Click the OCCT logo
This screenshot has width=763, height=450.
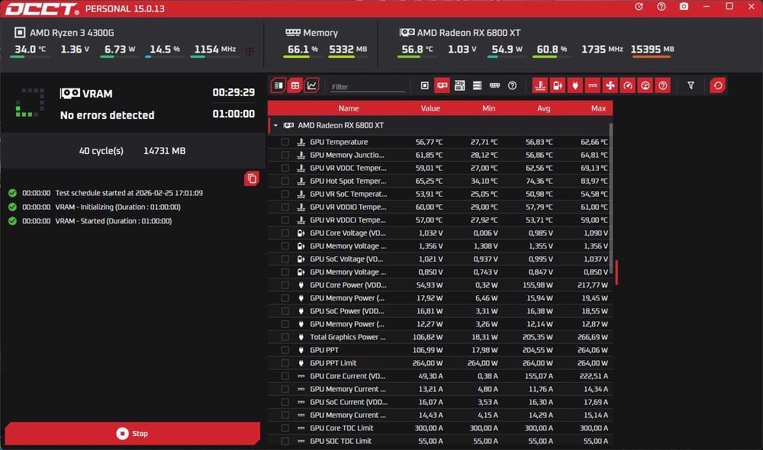pos(42,8)
